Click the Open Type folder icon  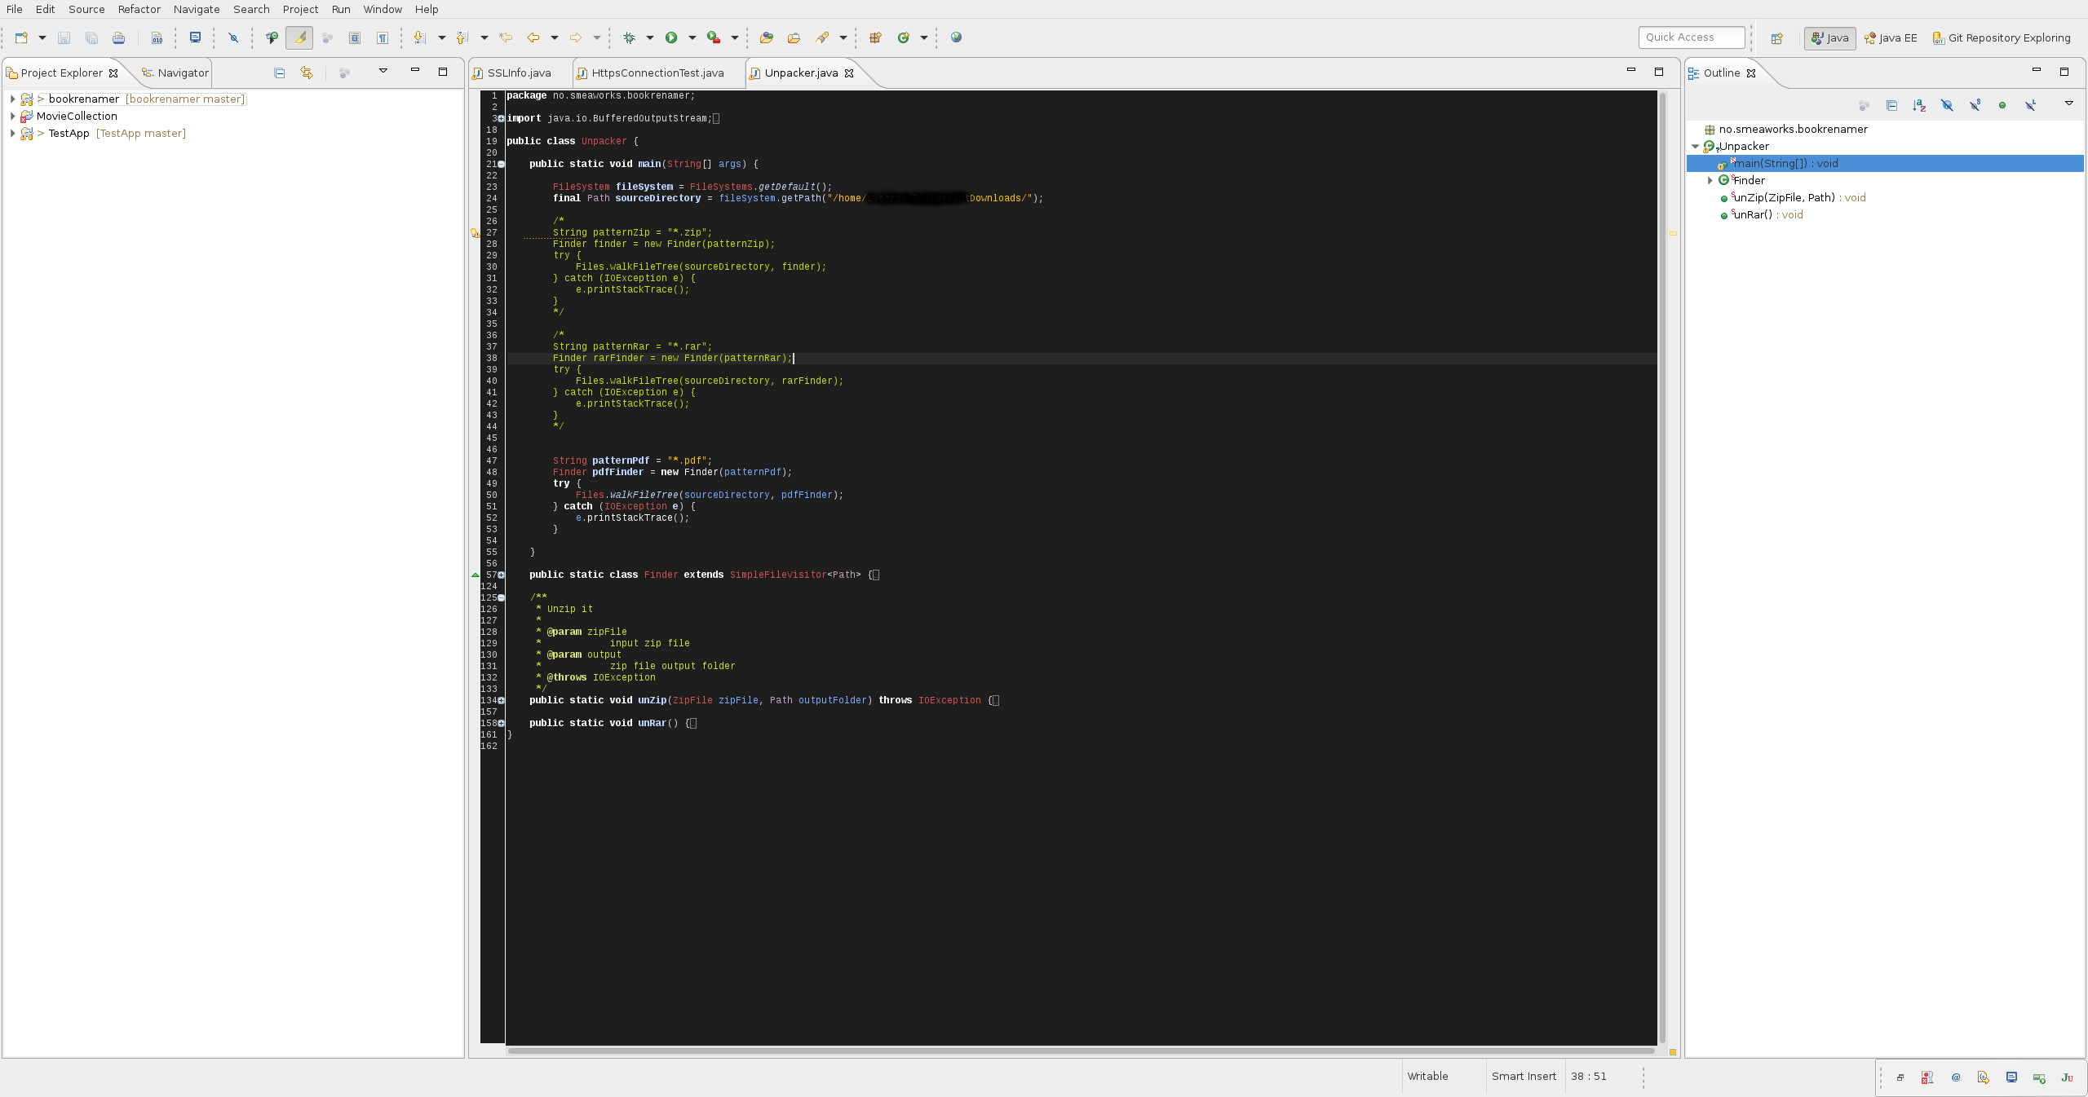(766, 37)
